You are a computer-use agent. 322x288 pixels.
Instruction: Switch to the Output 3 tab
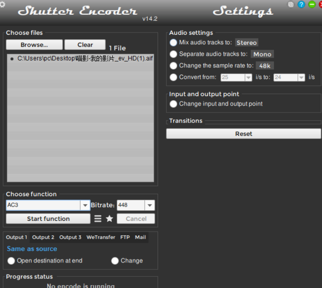[70, 237]
